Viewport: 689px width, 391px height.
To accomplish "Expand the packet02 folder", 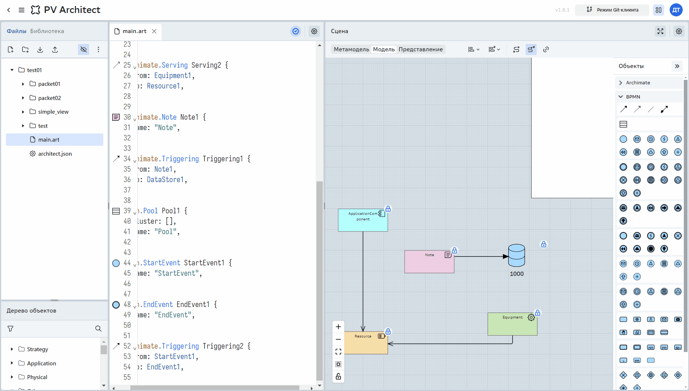I will (23, 98).
